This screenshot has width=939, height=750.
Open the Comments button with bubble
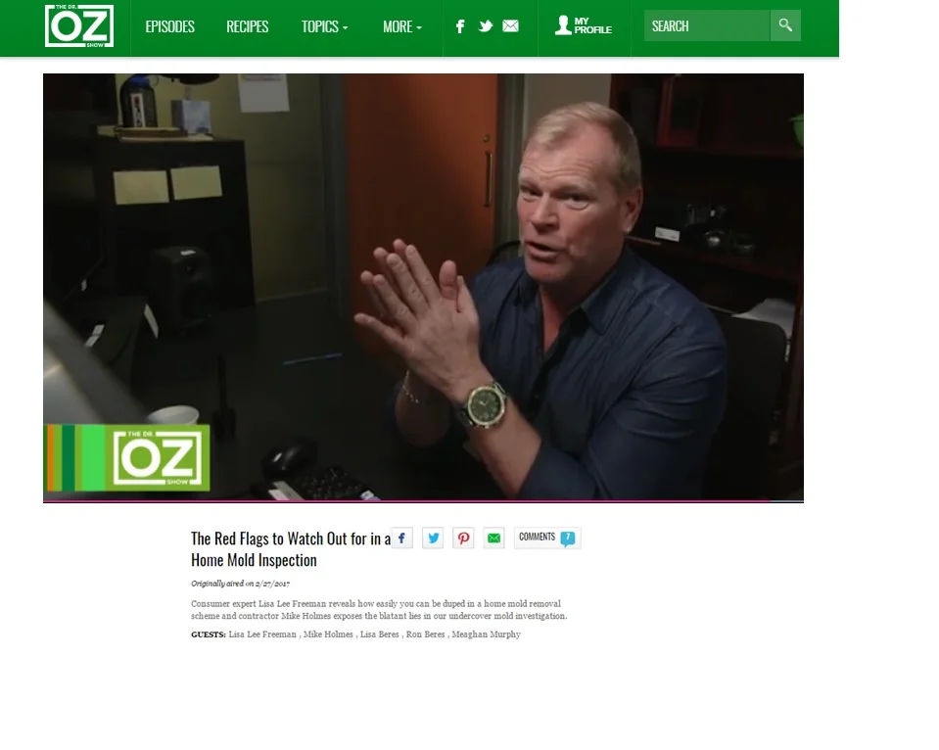(x=547, y=538)
